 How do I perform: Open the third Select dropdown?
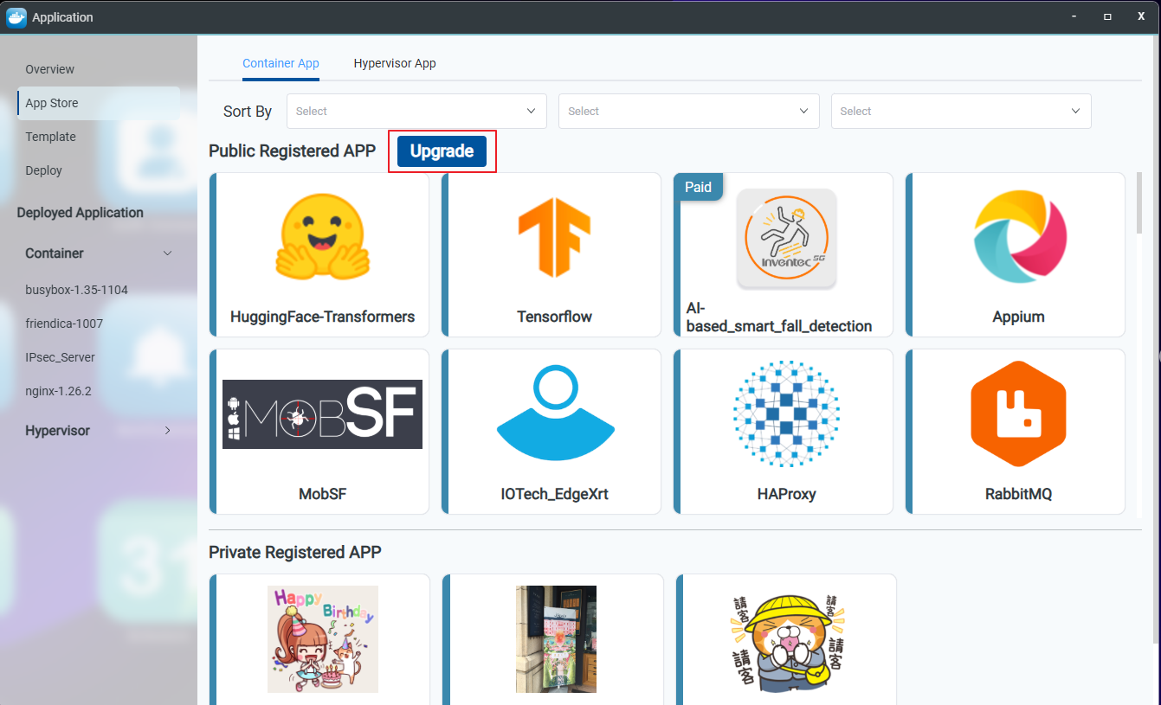(961, 111)
